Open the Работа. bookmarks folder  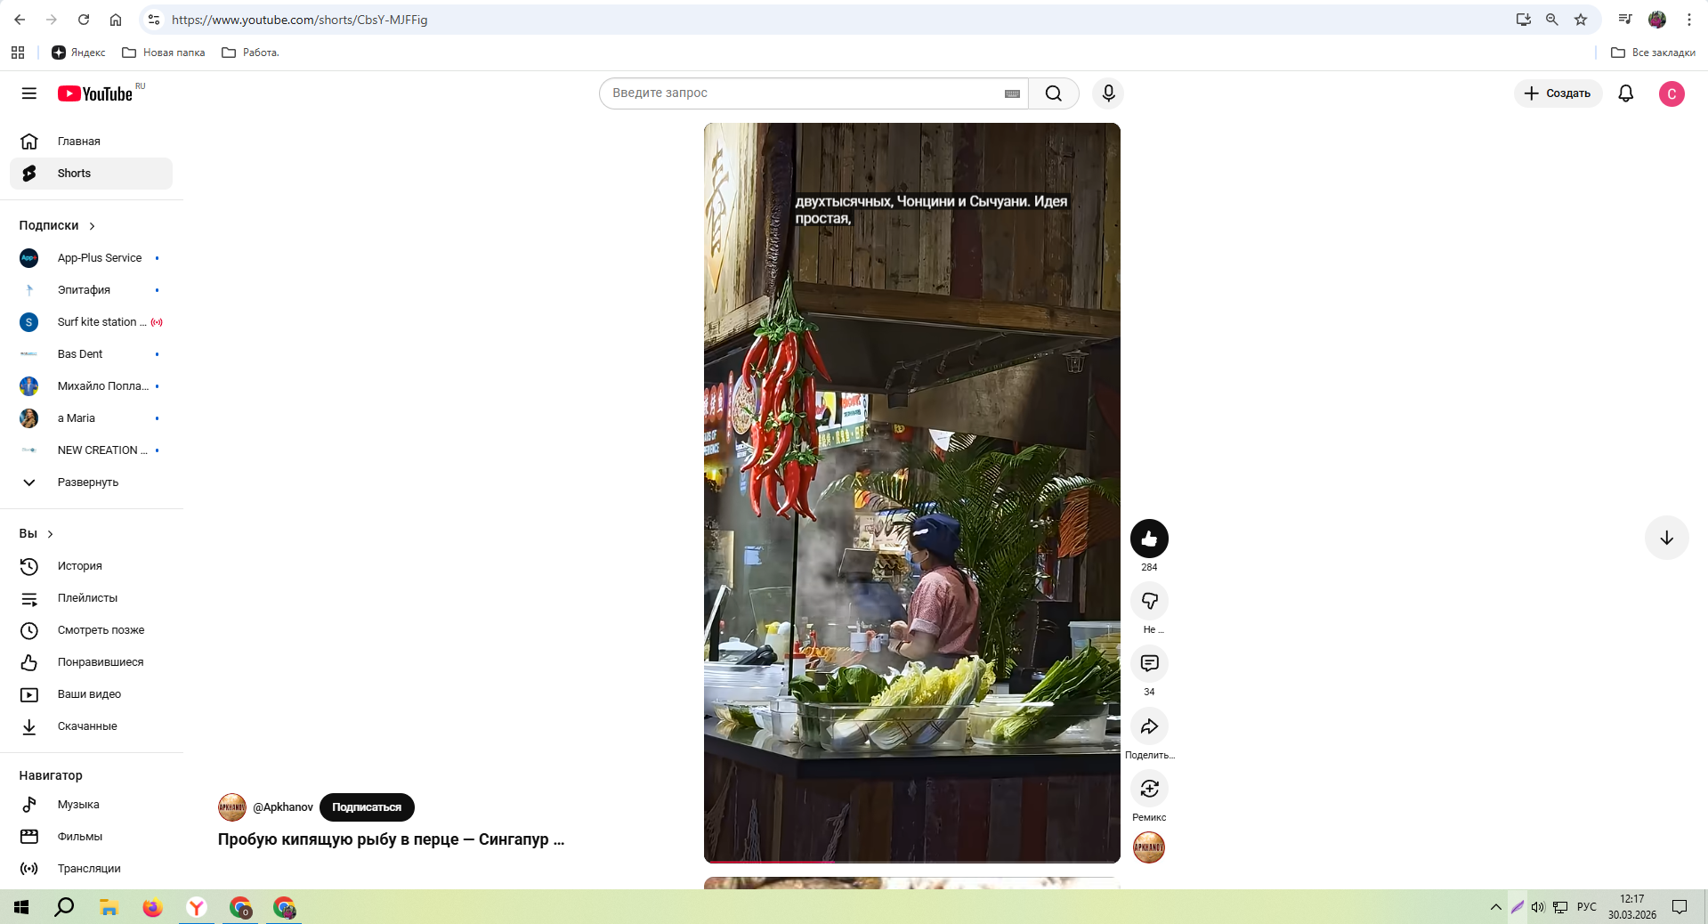pos(250,53)
